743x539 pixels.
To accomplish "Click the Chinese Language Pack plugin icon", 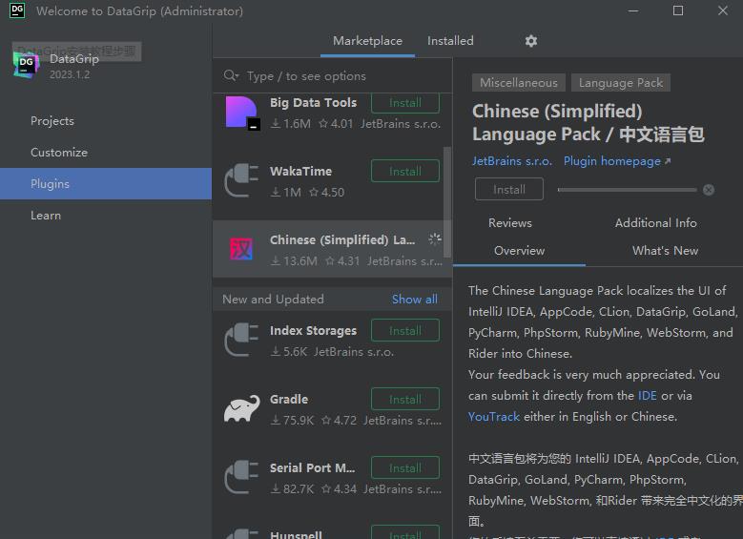I will 241,249.
